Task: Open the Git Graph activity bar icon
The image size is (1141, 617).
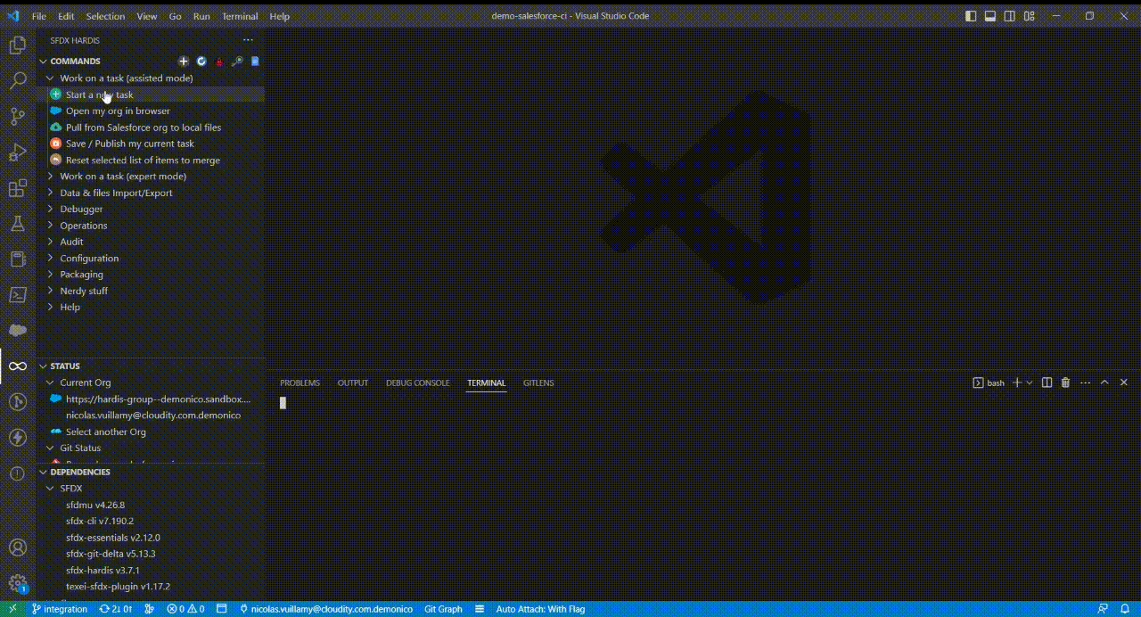Action: coord(17,402)
